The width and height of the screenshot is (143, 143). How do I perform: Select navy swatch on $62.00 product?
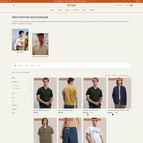pos(113,115)
